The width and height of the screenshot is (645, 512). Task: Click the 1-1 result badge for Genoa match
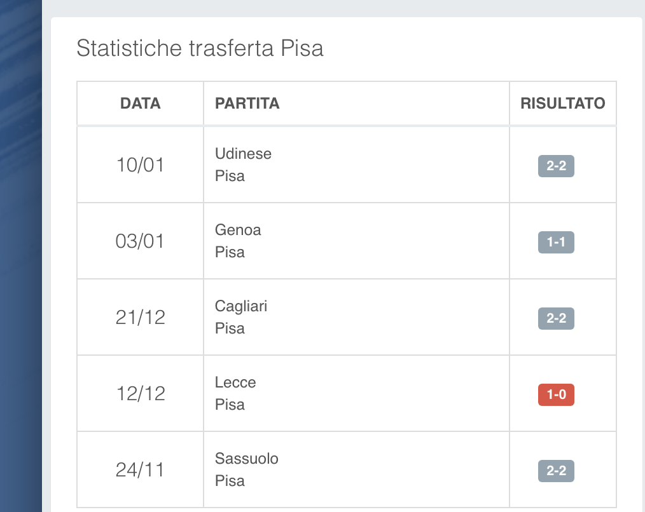point(556,243)
